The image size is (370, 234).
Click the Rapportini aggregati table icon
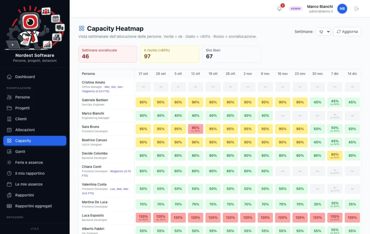click(x=9, y=206)
